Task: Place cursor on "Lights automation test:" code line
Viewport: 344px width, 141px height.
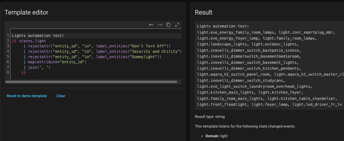Action: point(38,36)
